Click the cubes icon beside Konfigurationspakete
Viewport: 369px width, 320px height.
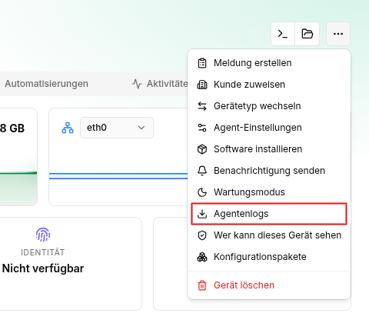pos(202,257)
